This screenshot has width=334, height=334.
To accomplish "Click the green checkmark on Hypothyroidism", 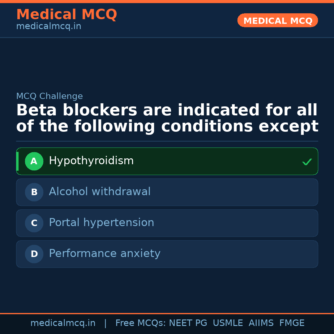I will pyautogui.click(x=307, y=162).
